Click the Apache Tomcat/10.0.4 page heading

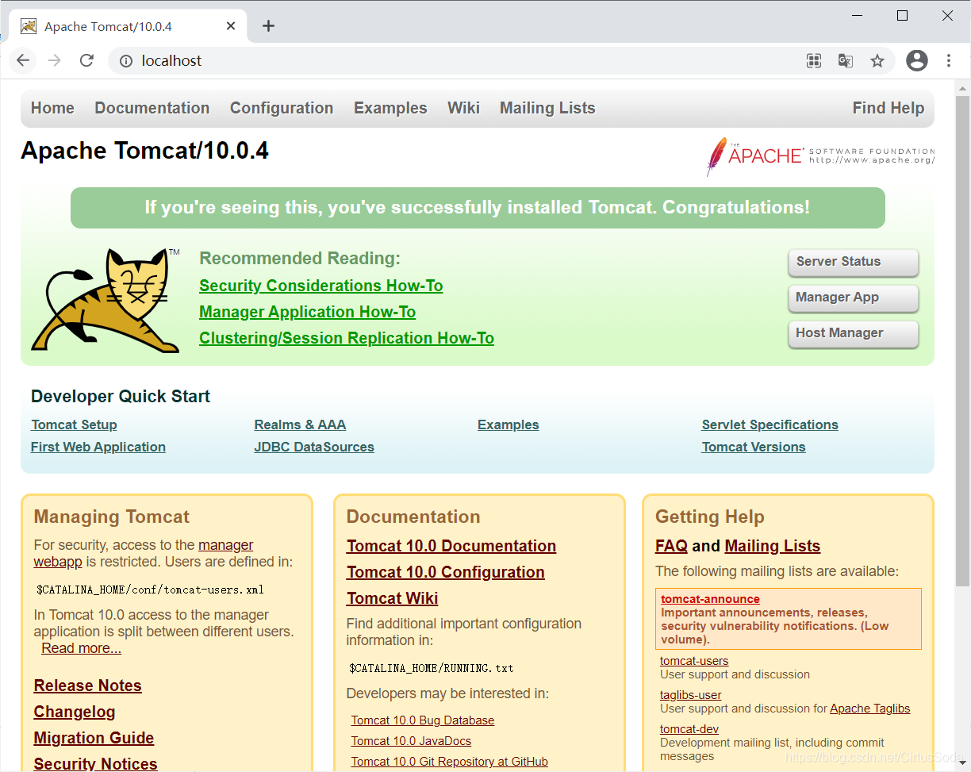point(144,150)
